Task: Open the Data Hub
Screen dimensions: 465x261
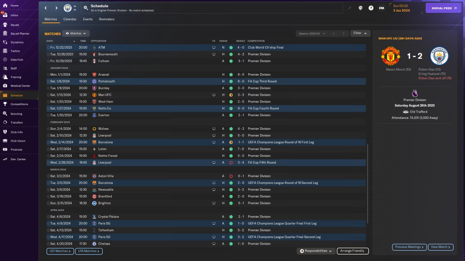Action: [x=19, y=60]
